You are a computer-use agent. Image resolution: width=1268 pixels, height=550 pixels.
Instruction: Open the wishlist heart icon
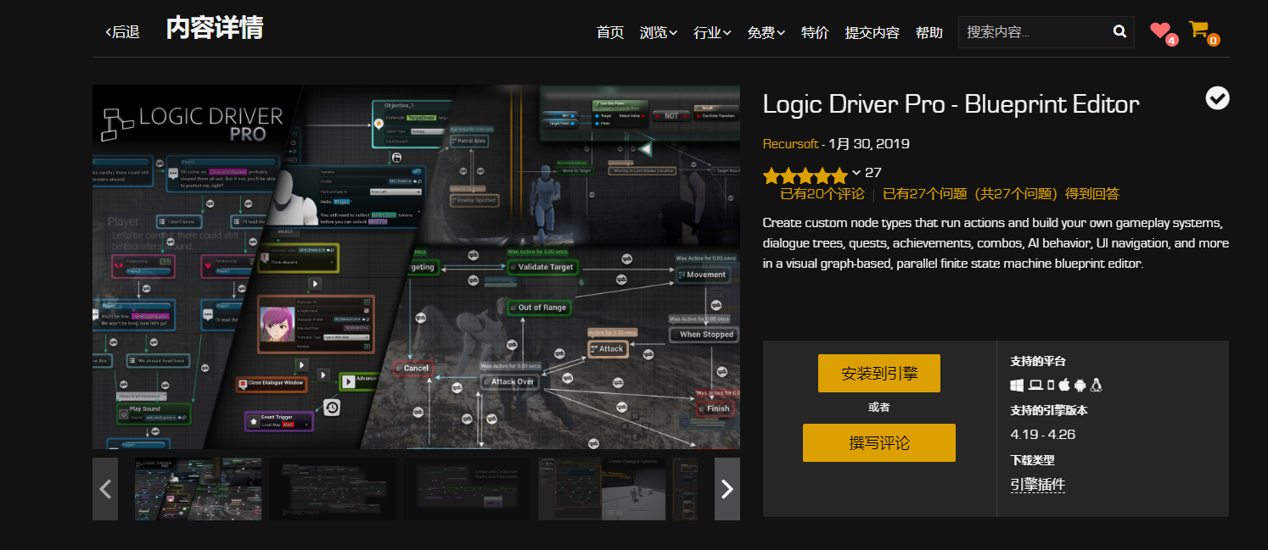[1160, 31]
